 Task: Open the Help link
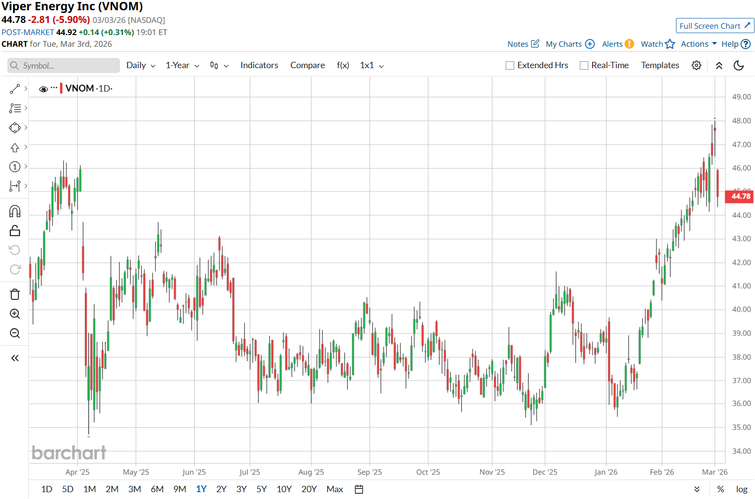tap(735, 44)
